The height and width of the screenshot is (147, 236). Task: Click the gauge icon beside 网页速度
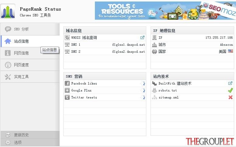pos(8,65)
